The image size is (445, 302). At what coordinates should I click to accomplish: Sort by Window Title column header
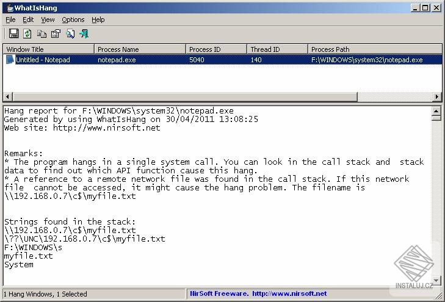[x=49, y=49]
